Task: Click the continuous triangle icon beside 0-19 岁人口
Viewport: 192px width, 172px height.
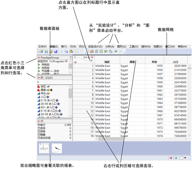Action: pyautogui.click(x=38, y=100)
